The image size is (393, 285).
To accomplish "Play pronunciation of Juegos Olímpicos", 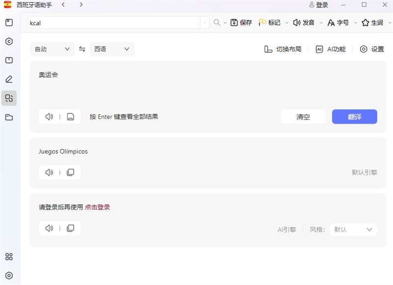I will (49, 173).
